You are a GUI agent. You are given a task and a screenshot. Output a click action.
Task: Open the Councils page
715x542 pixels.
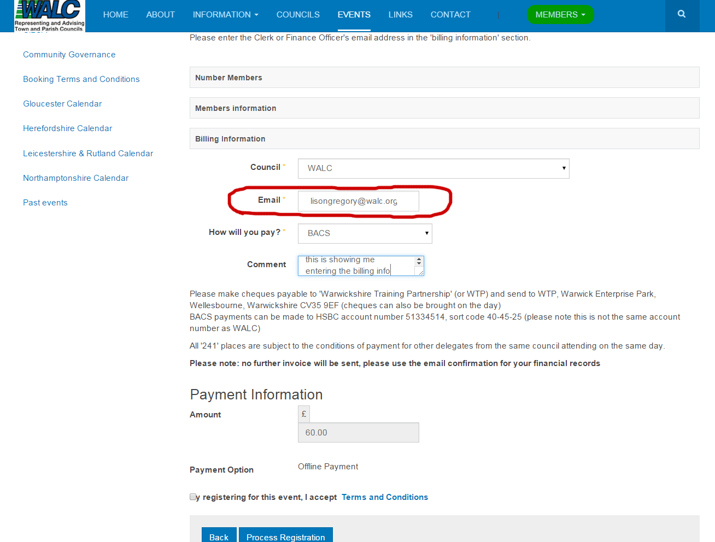point(298,15)
